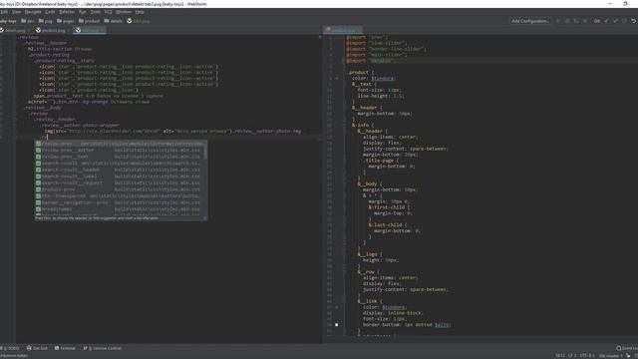Click the &__link selector line
Viewport: 638px width, 359px height.
[370, 301]
